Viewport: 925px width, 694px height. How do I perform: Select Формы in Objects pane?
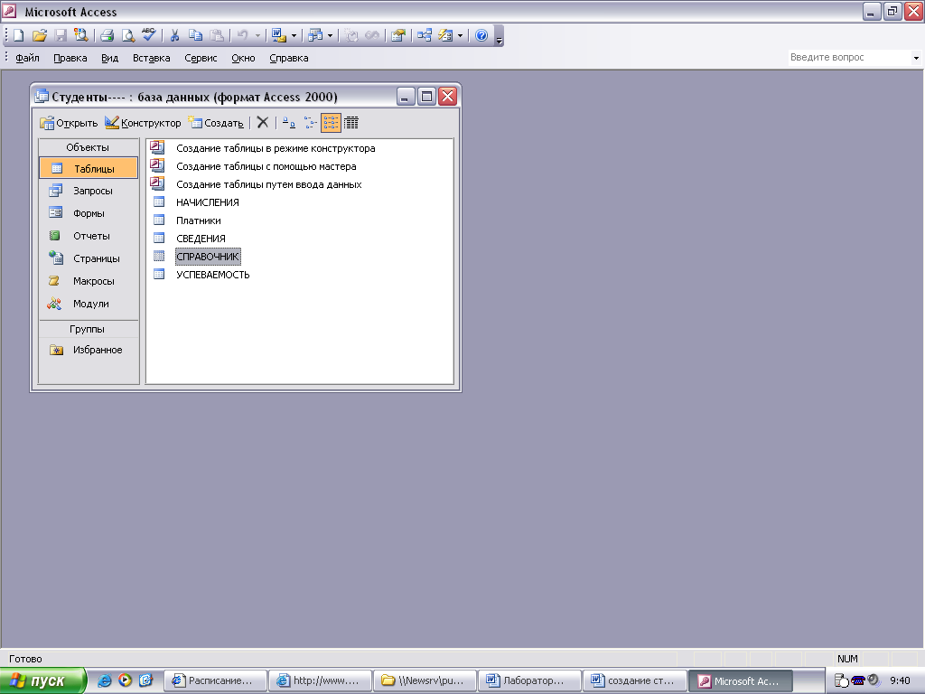(89, 213)
